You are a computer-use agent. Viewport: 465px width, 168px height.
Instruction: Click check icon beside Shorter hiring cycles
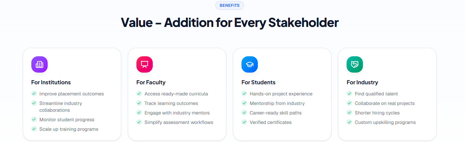tap(349, 113)
